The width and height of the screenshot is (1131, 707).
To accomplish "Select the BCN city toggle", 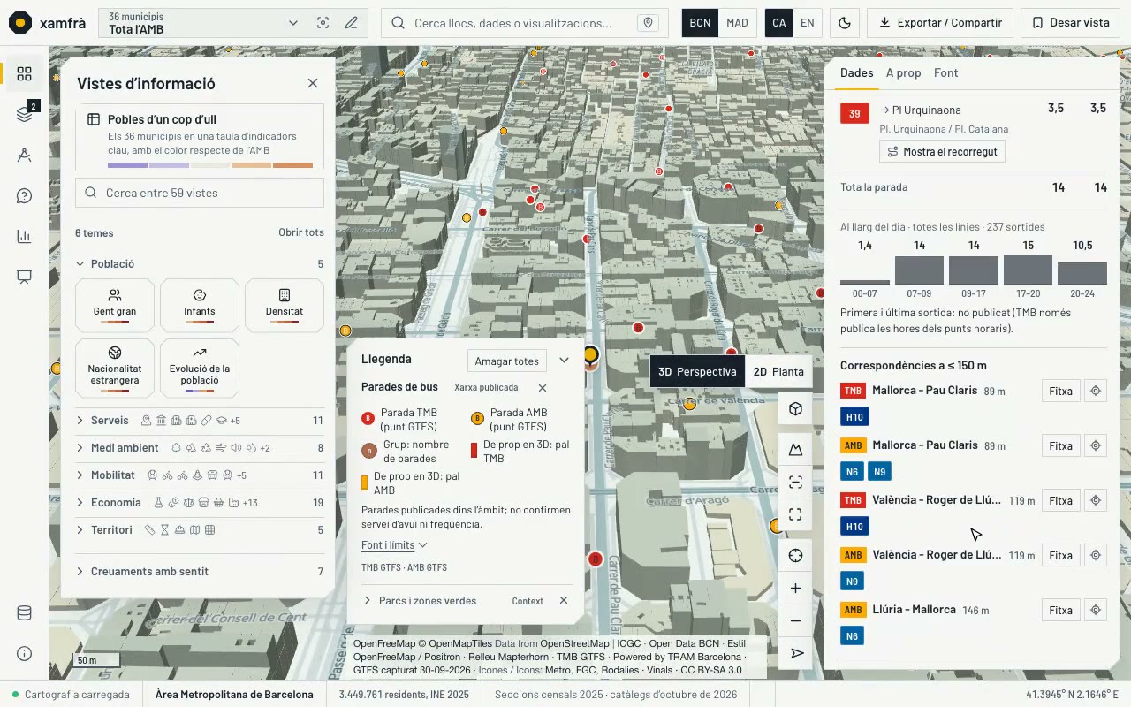I will pos(700,23).
